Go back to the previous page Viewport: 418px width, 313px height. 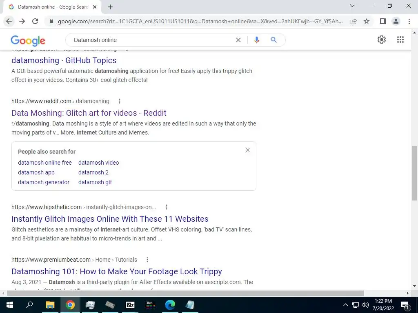[9, 21]
